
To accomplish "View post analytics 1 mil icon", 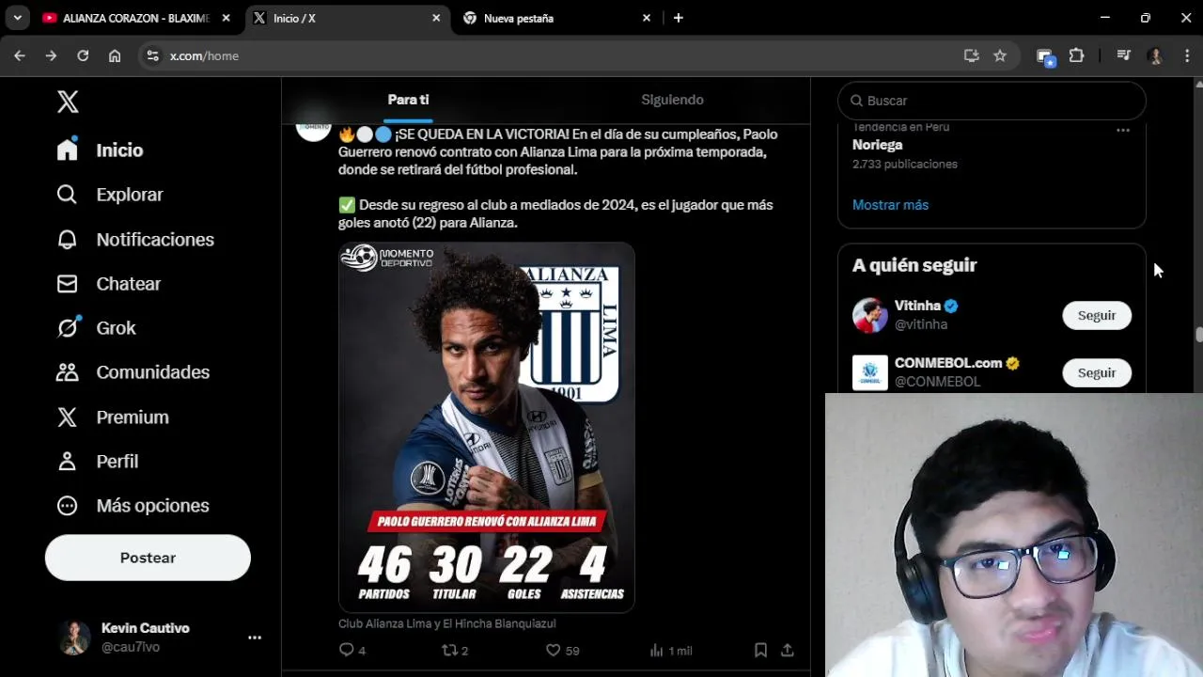I will (657, 650).
